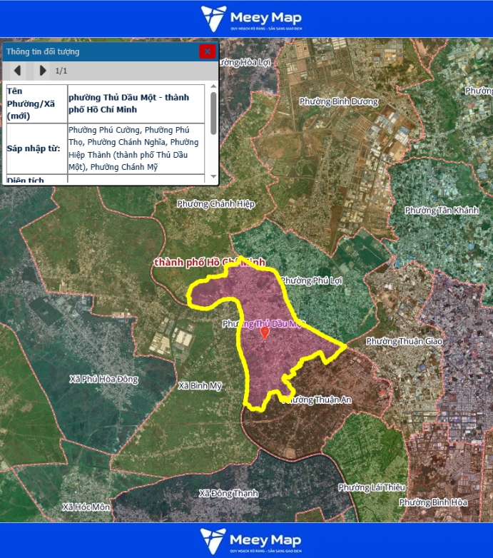The width and height of the screenshot is (493, 558).
Task: Select the Phường Thuận Giao region
Action: pos(405,342)
